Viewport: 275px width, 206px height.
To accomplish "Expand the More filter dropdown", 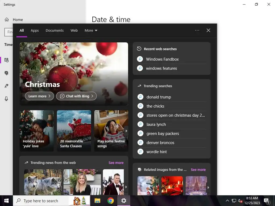I will click(x=91, y=31).
